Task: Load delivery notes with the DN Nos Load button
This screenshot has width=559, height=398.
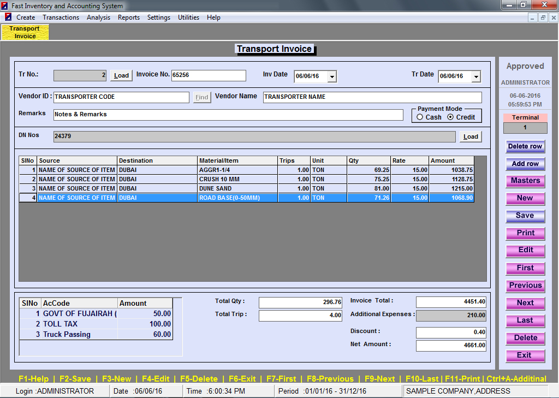Action: (471, 137)
